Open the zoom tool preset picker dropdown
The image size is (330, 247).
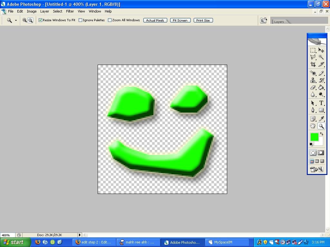[16, 20]
